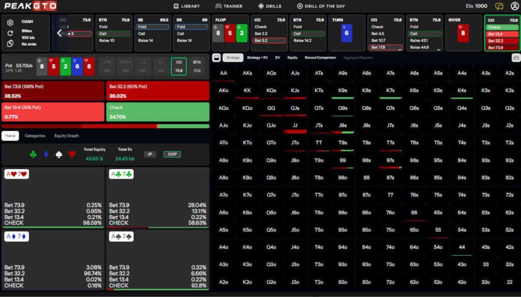Choose Raise 44.8 in the turn BTN card
Viewport: 521px width, 297px height.
424,47
